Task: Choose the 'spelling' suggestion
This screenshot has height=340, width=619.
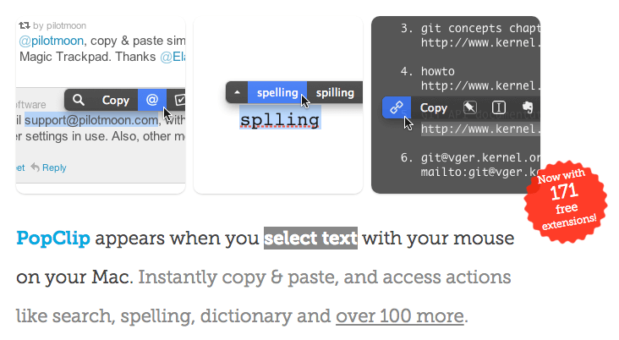Action: point(277,92)
